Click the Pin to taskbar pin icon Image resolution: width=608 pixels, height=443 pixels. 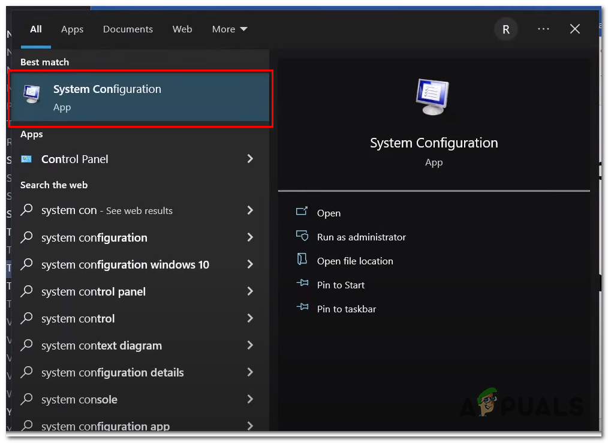[x=302, y=308]
